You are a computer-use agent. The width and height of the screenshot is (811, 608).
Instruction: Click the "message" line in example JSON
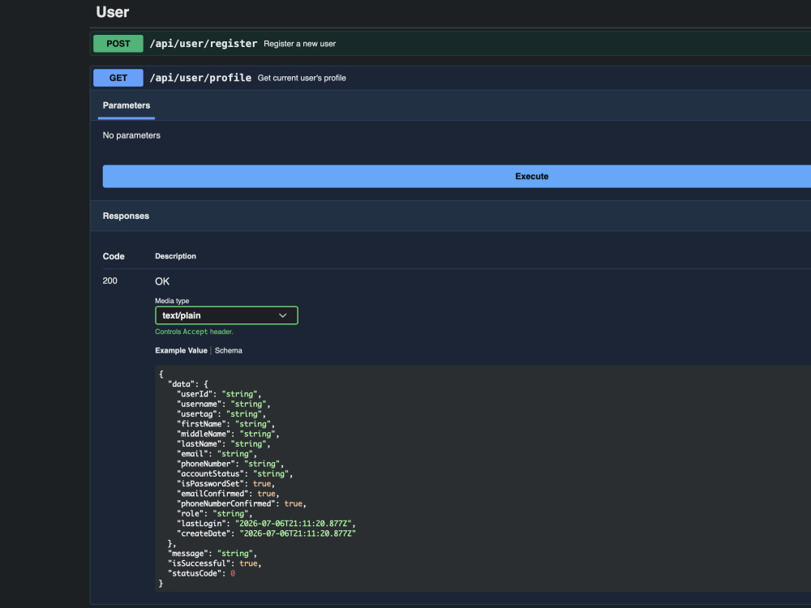pos(212,554)
